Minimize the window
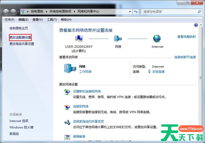 click(x=181, y=3)
